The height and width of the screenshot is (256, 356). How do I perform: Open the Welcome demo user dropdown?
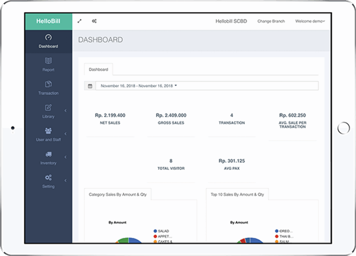(310, 21)
